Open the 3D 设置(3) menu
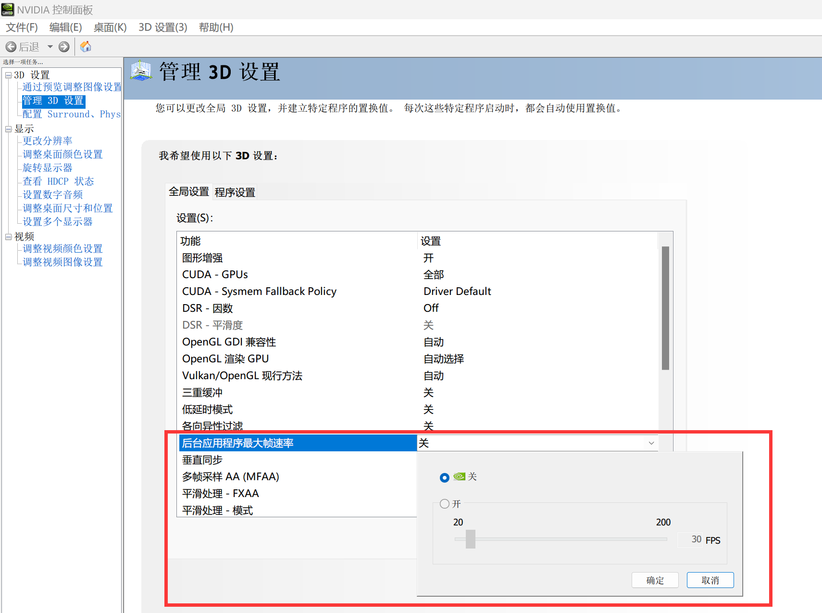 [162, 27]
